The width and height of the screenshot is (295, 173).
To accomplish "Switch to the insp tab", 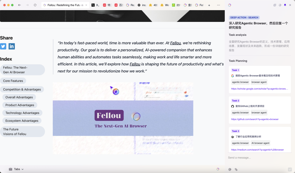I will tap(142, 5).
